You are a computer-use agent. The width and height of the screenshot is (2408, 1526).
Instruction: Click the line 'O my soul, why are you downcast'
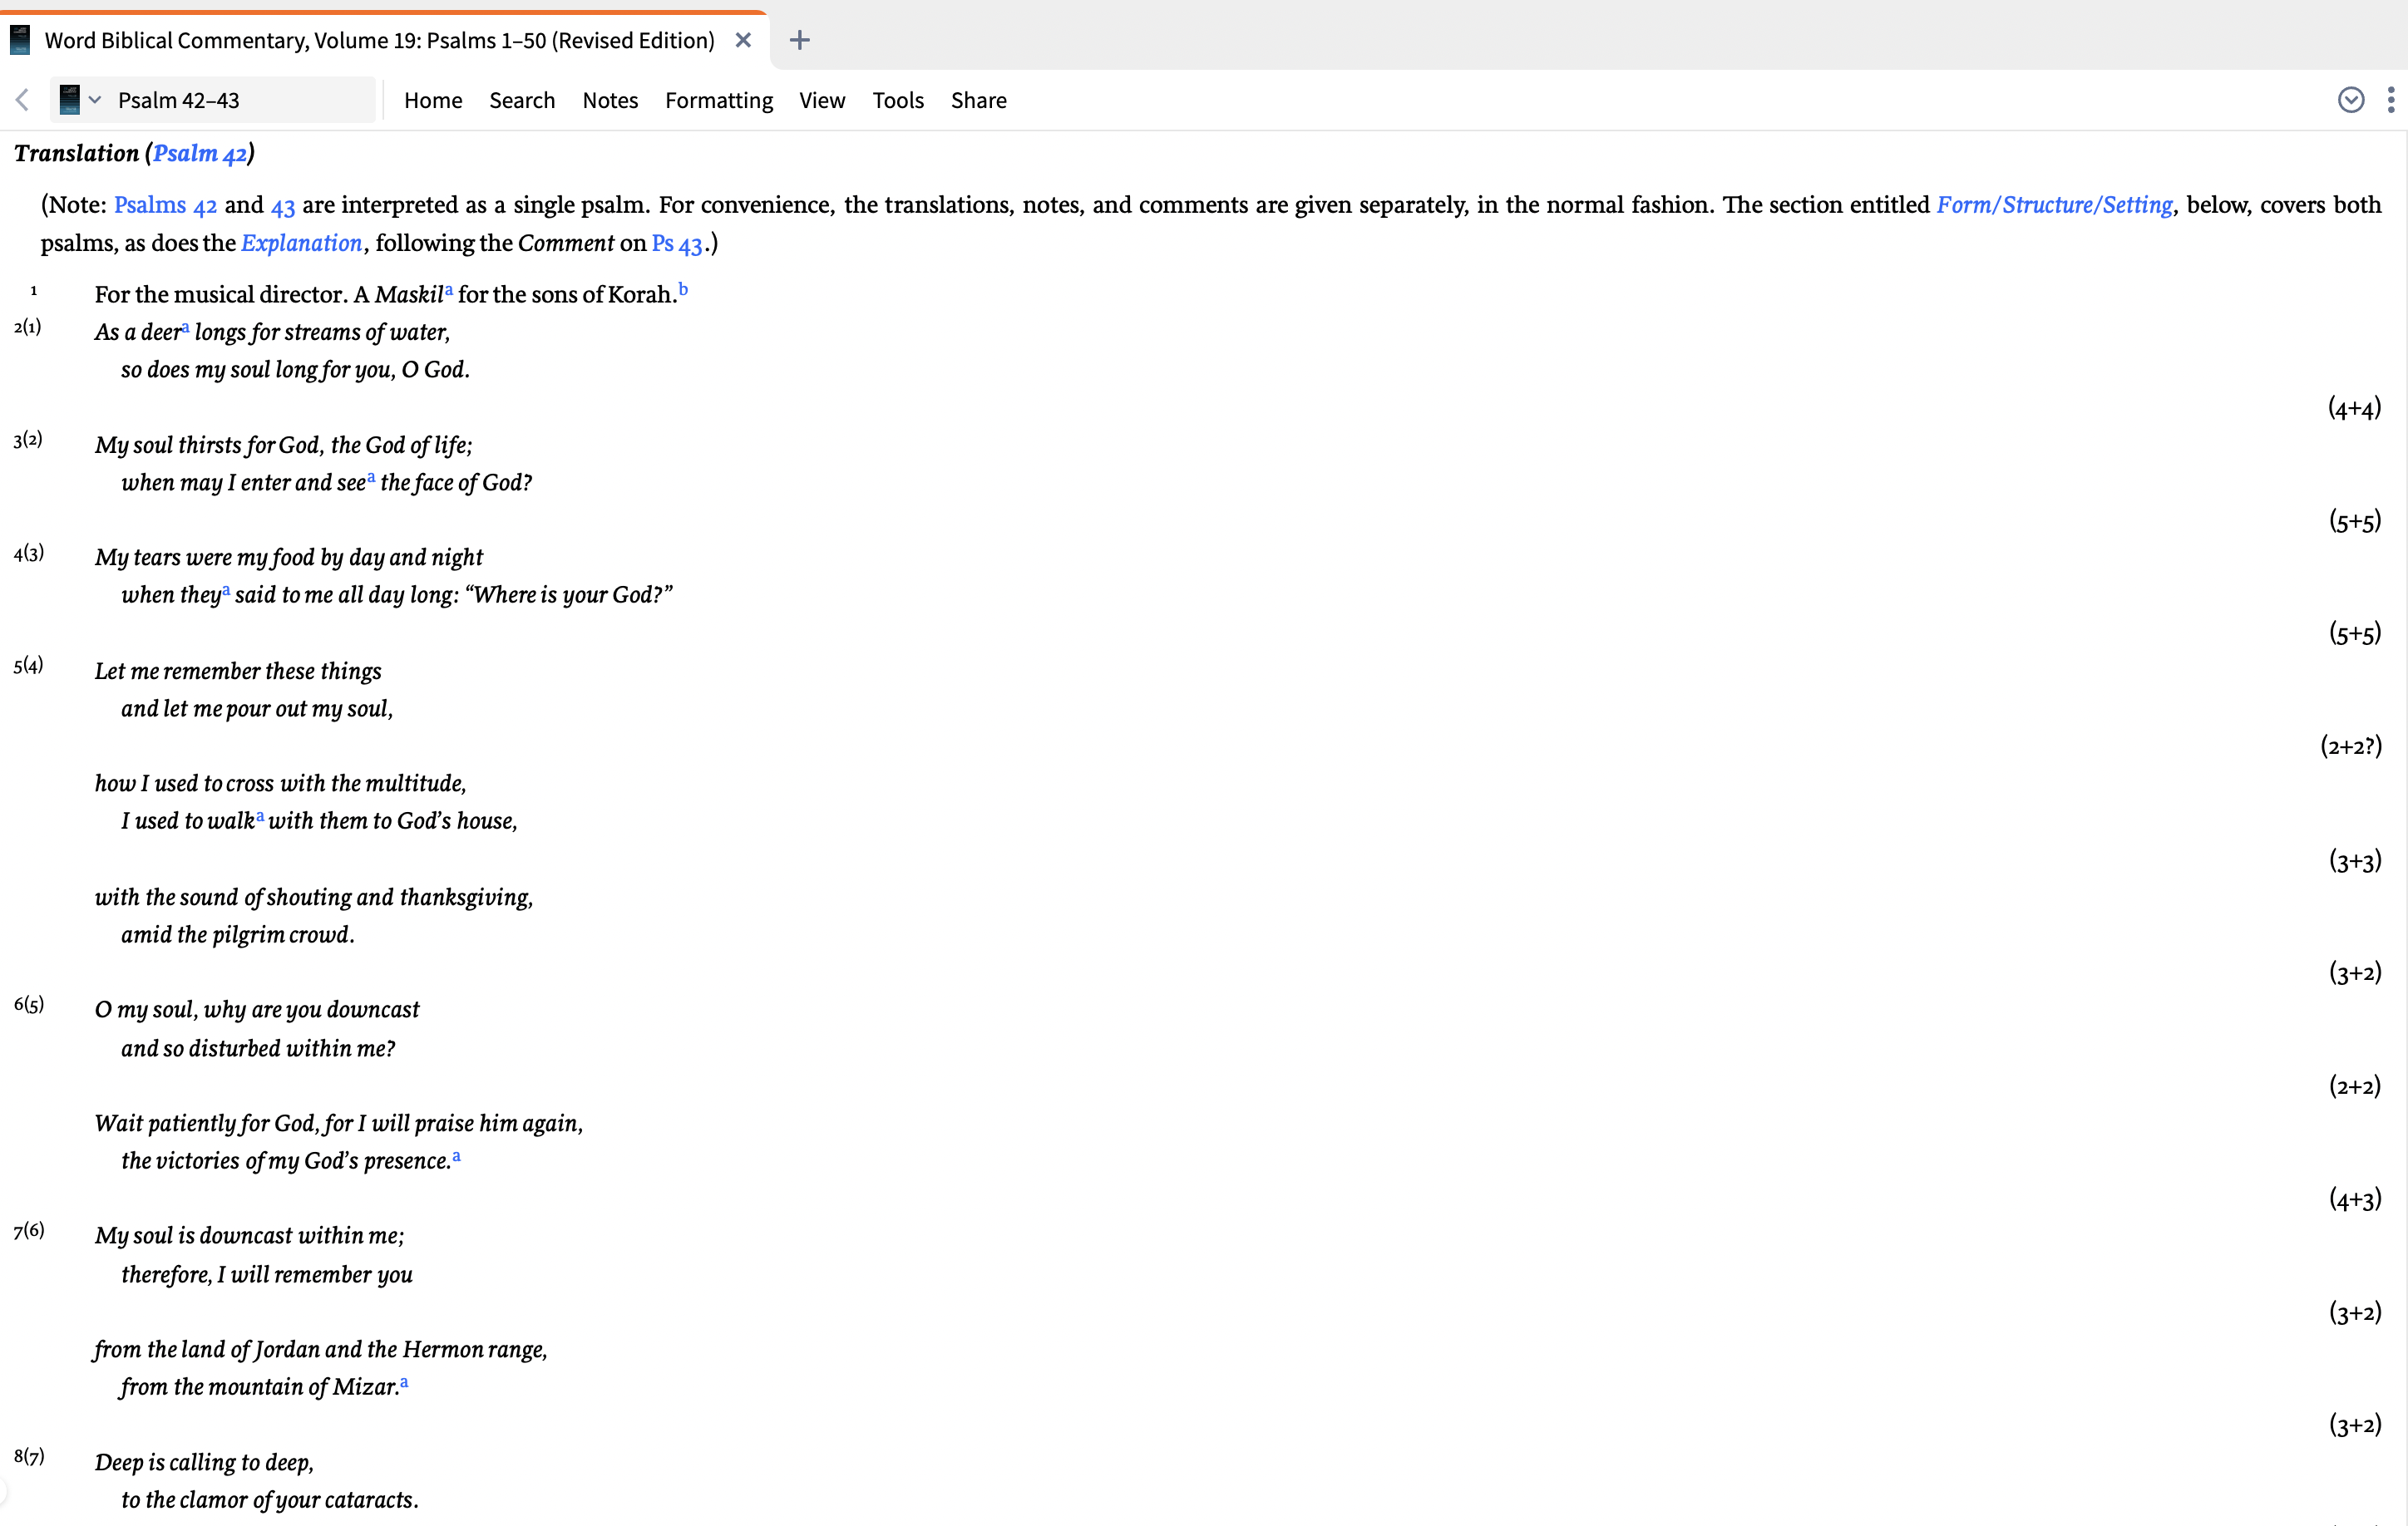point(257,1009)
